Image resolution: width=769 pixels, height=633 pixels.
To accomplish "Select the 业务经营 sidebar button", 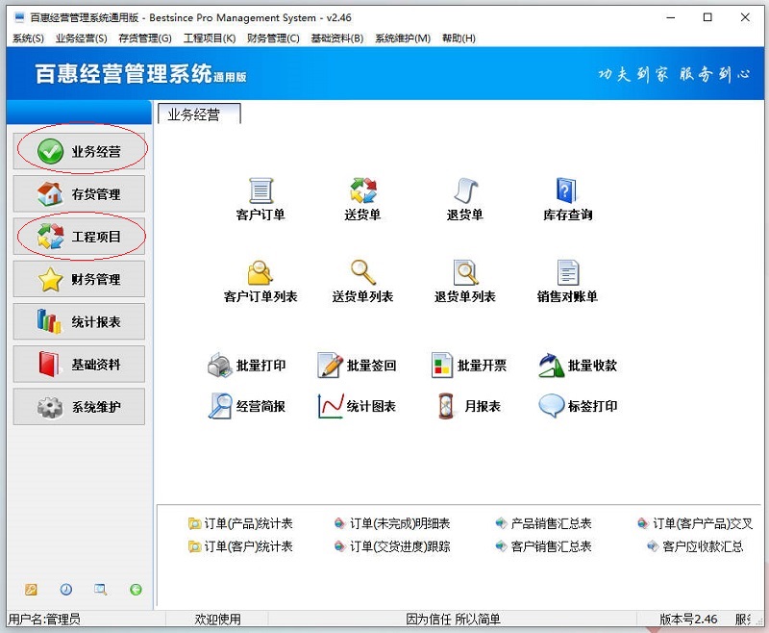I will 79,150.
